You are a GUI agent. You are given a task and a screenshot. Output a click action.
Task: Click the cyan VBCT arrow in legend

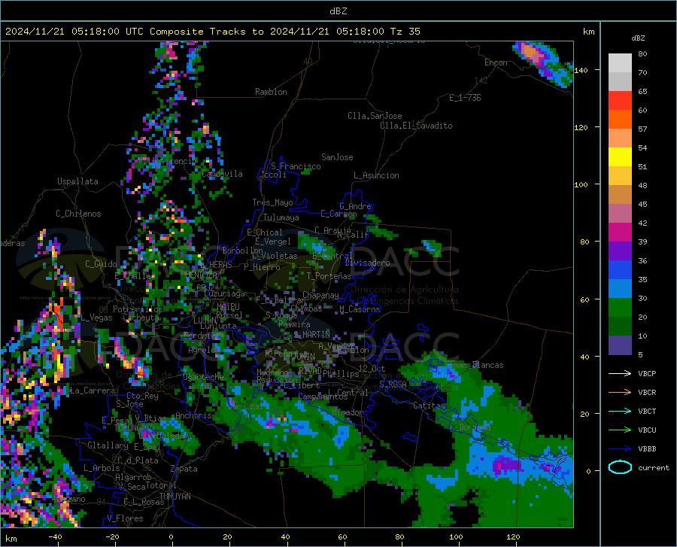(x=620, y=411)
